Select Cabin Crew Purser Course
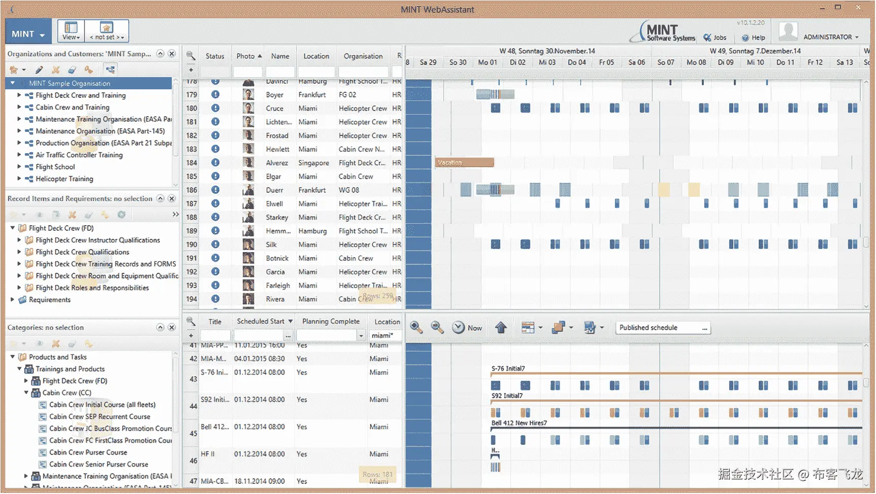 [88, 452]
